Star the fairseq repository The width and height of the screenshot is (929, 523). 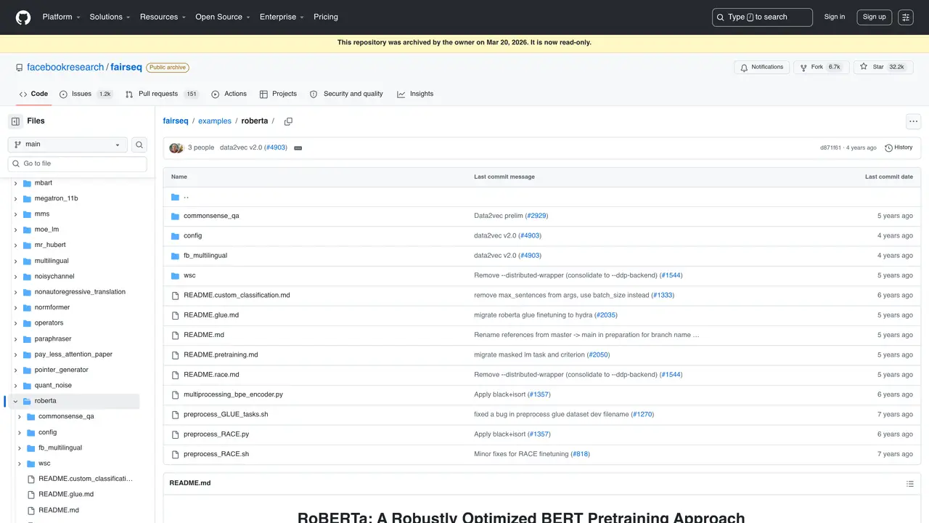click(x=883, y=68)
